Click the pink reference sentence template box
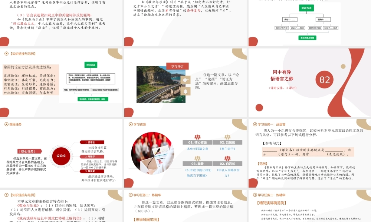The width and height of the screenshot is (371, 222). point(308,152)
